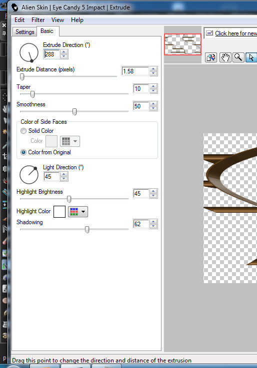The width and height of the screenshot is (257, 368).
Task: Select the arrow pointer tool
Action: 251,57
